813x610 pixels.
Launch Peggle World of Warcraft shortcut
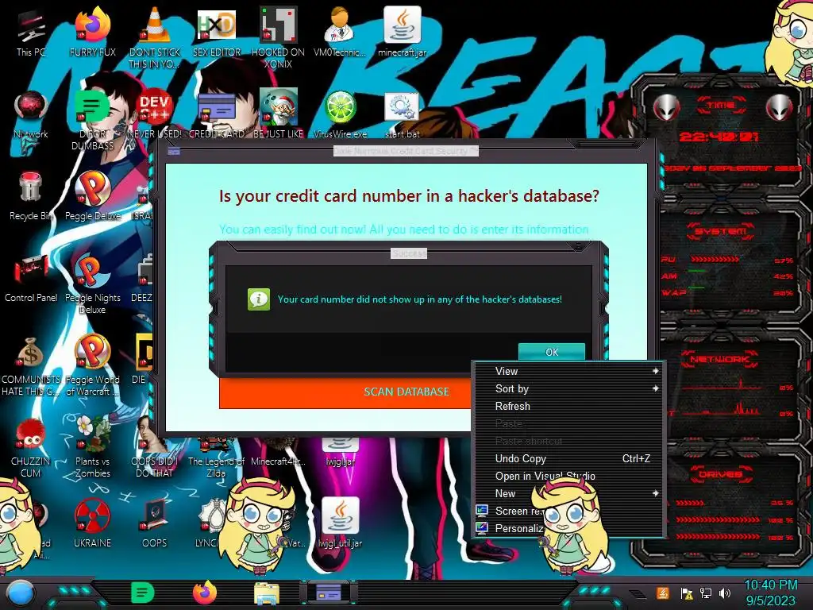(x=93, y=366)
